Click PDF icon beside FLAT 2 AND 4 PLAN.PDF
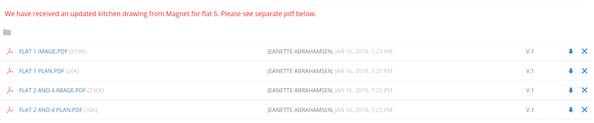The width and height of the screenshot is (594, 123). tap(10, 110)
